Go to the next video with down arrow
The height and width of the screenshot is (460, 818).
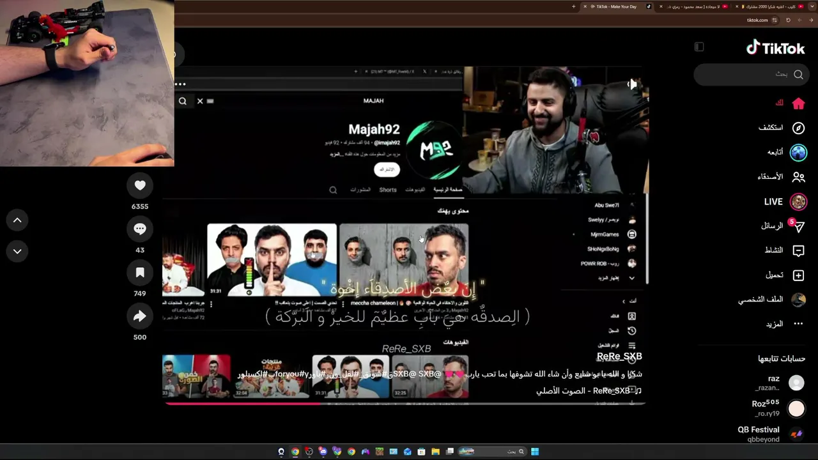pos(17,251)
